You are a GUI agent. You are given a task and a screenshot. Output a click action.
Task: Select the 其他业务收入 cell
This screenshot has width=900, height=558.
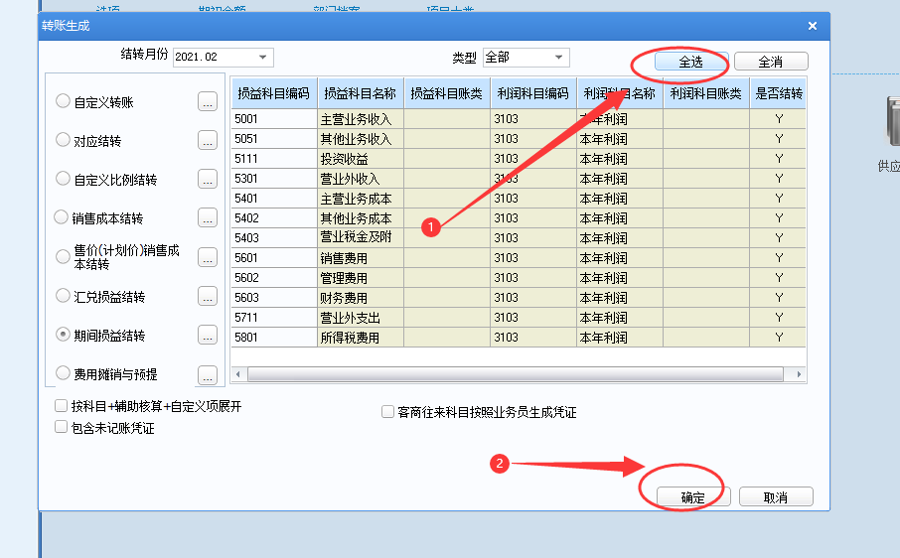point(361,139)
